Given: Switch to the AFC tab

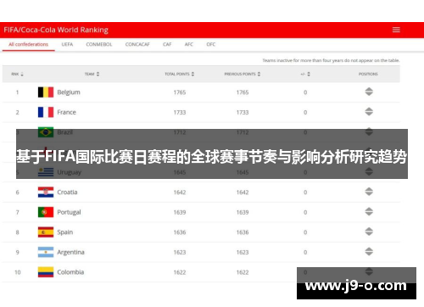Looking at the screenshot, I should click(189, 44).
